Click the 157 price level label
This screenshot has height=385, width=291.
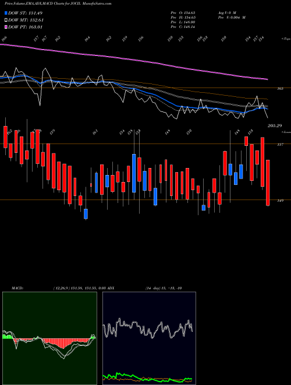pyautogui.click(x=281, y=145)
